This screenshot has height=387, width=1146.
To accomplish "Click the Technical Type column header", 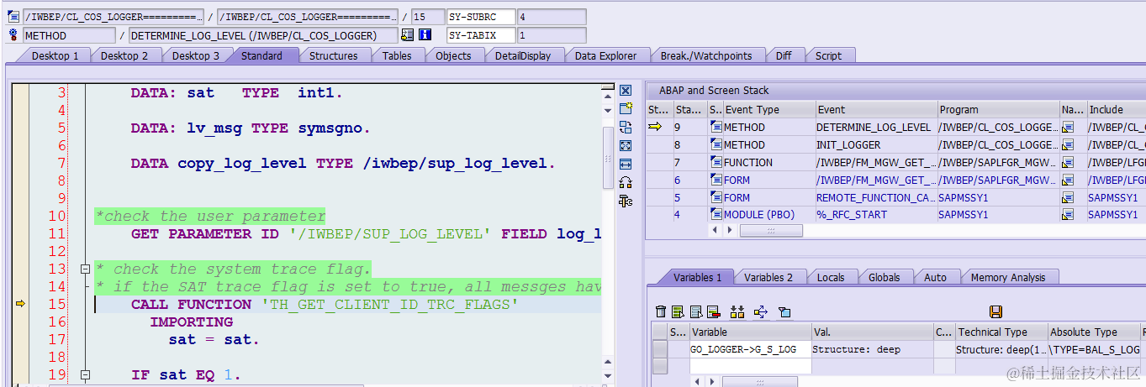I will [x=1001, y=332].
